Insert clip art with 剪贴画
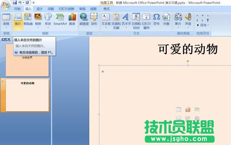Viewport: 231px width, 145px height. [28, 19]
